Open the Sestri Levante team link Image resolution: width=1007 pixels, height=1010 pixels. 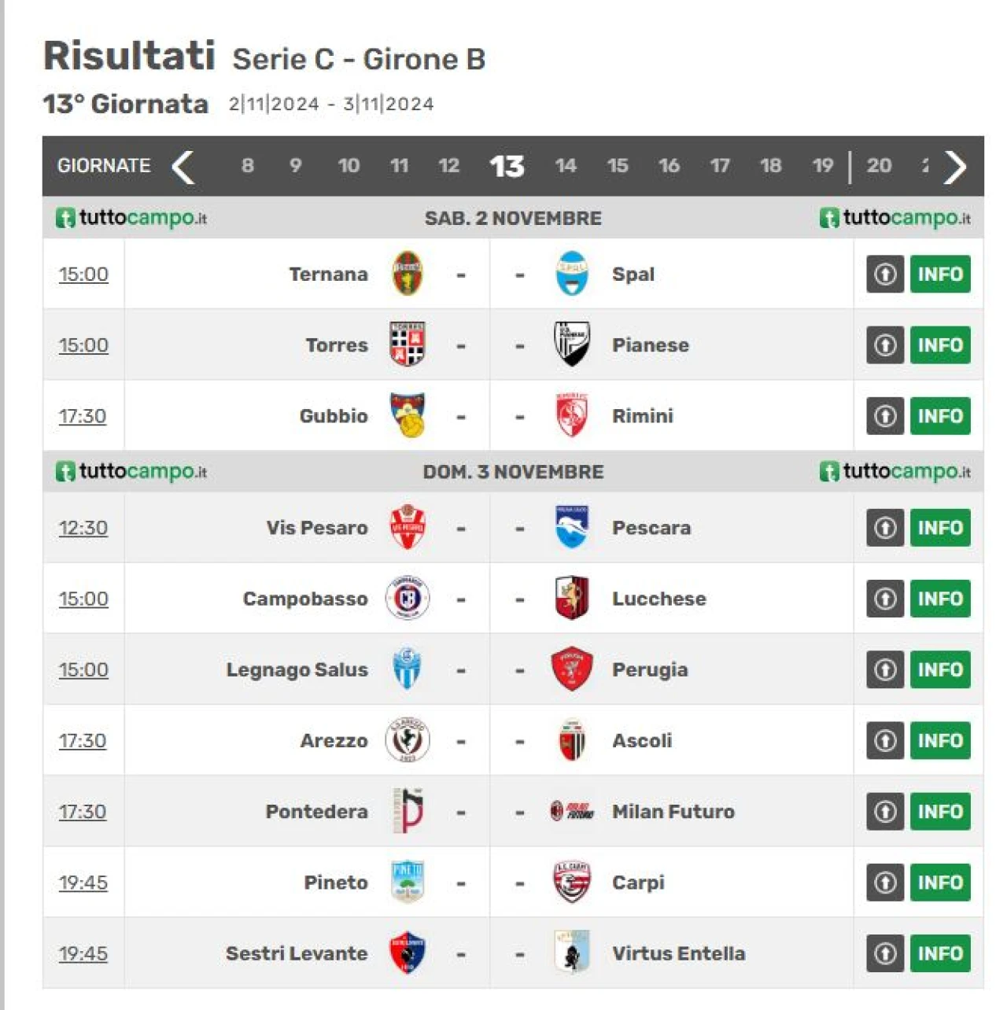[x=297, y=953]
